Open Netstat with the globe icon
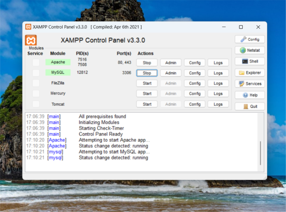Screen dimensions: 286x212 click(250, 50)
